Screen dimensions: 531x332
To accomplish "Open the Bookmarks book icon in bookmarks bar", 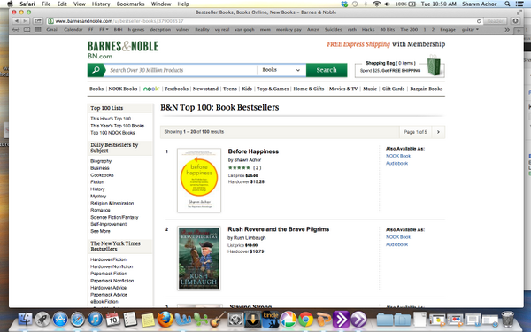I will [x=27, y=30].
